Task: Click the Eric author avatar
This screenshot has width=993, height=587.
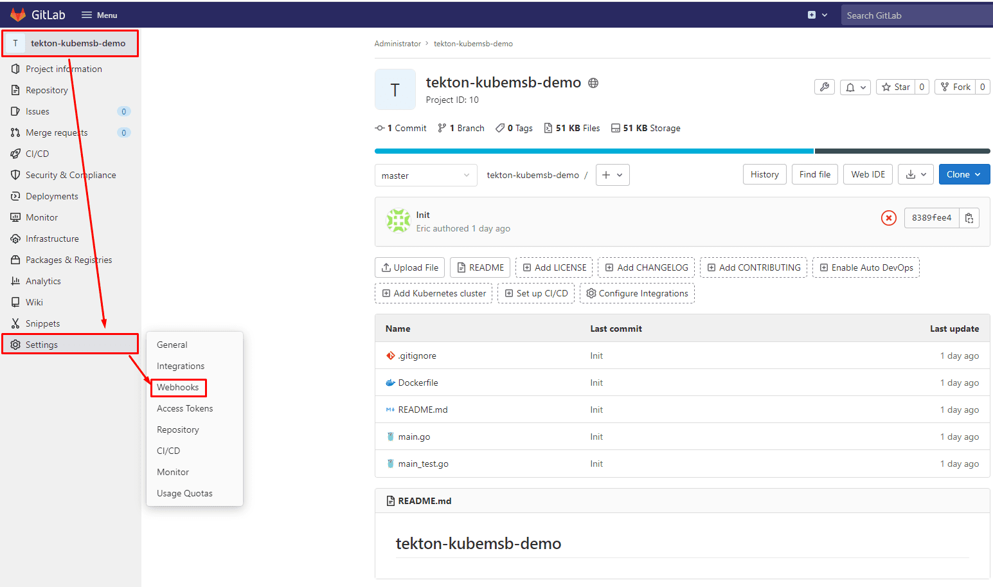Action: pyautogui.click(x=398, y=221)
